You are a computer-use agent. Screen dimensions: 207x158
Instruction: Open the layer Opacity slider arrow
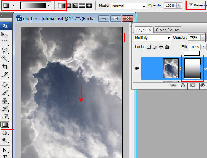(x=203, y=37)
